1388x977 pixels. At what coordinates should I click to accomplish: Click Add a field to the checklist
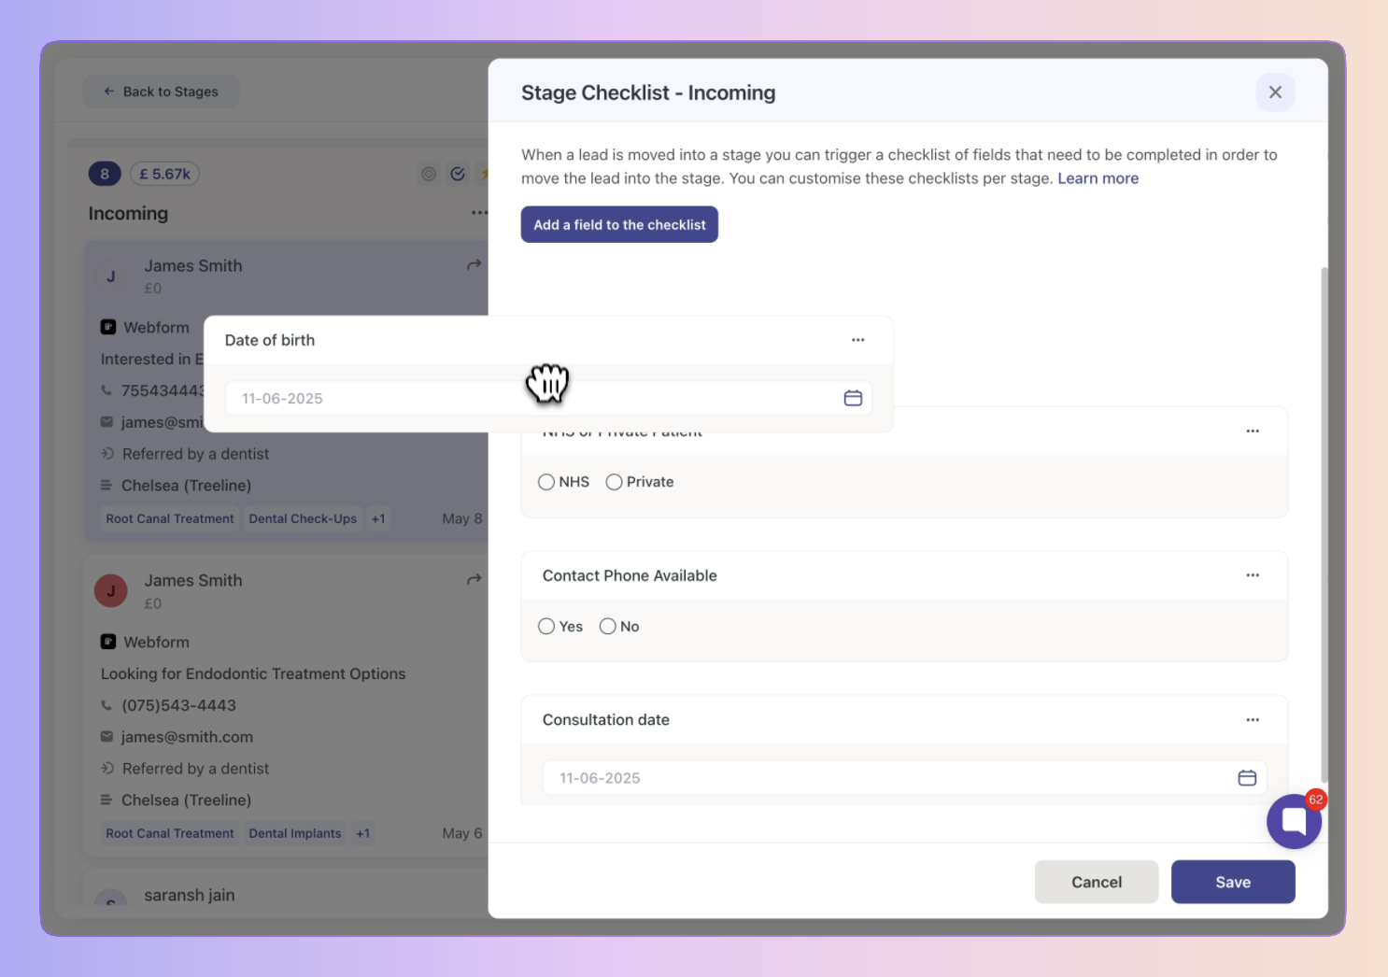pos(619,224)
